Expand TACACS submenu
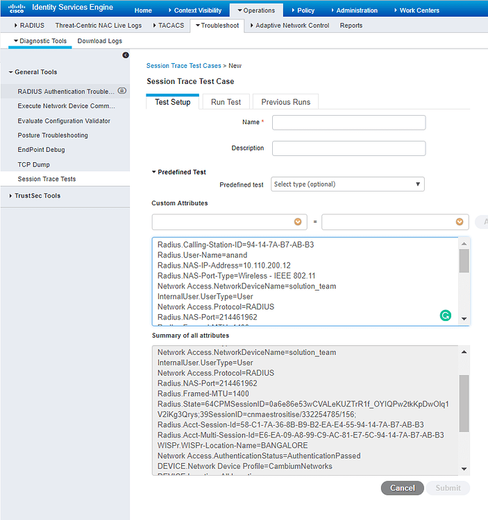Screen dimensions: 488x520 169,25
